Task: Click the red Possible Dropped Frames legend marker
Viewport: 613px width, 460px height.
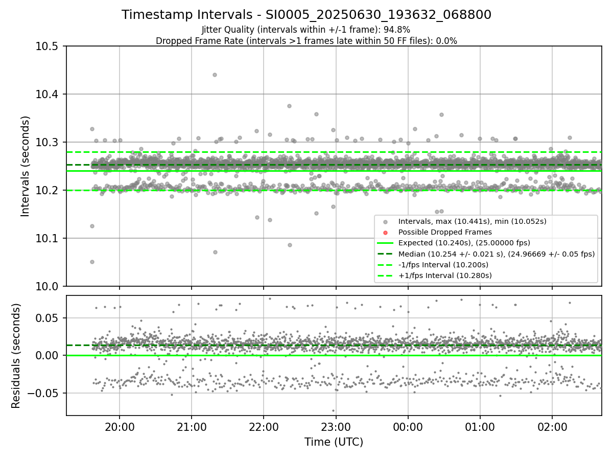Action: pyautogui.click(x=386, y=233)
